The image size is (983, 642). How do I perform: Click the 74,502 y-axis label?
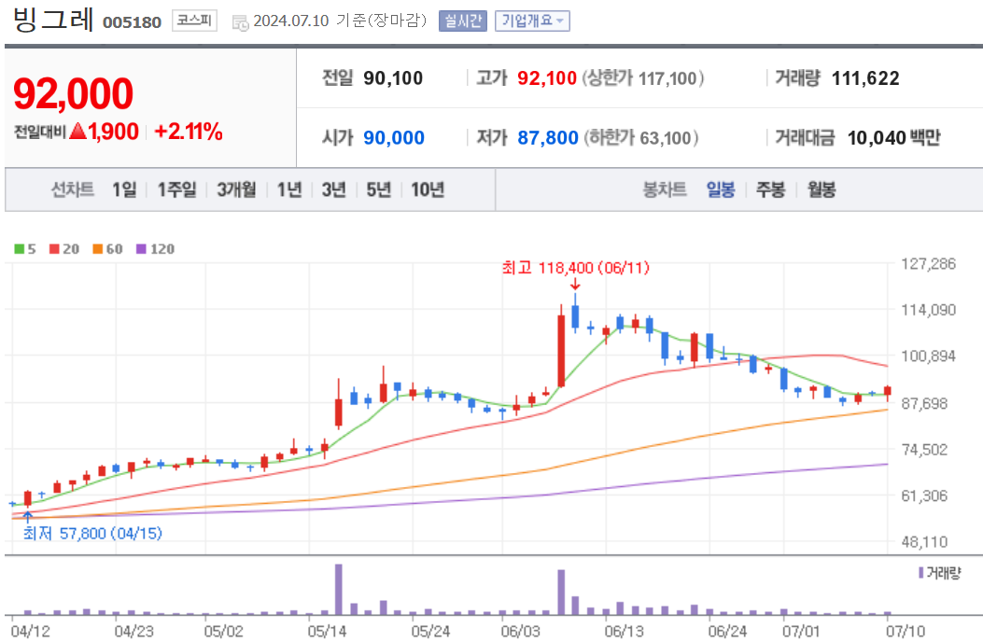pos(925,450)
